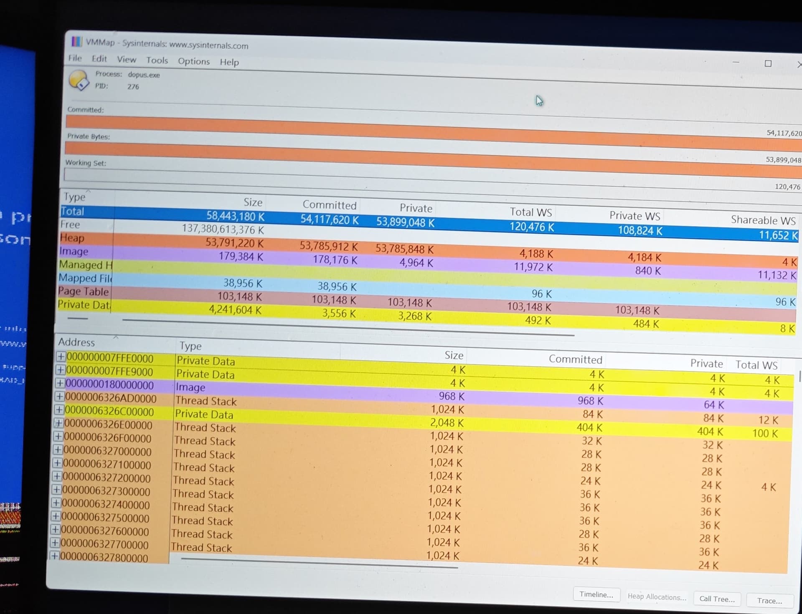Image resolution: width=802 pixels, height=614 pixels.
Task: Expand address 0000006326AD0000 Thread Stack row
Action: (60, 397)
